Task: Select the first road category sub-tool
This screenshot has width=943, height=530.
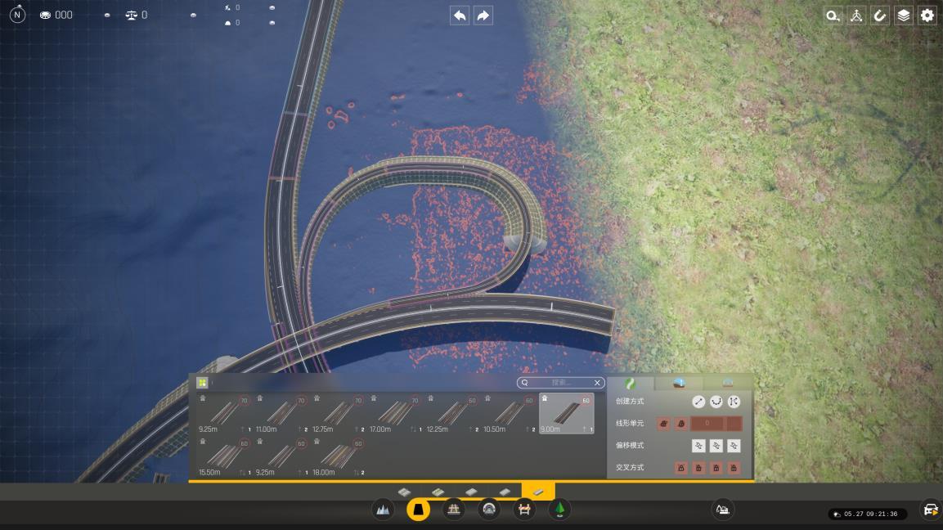Action: [x=404, y=492]
